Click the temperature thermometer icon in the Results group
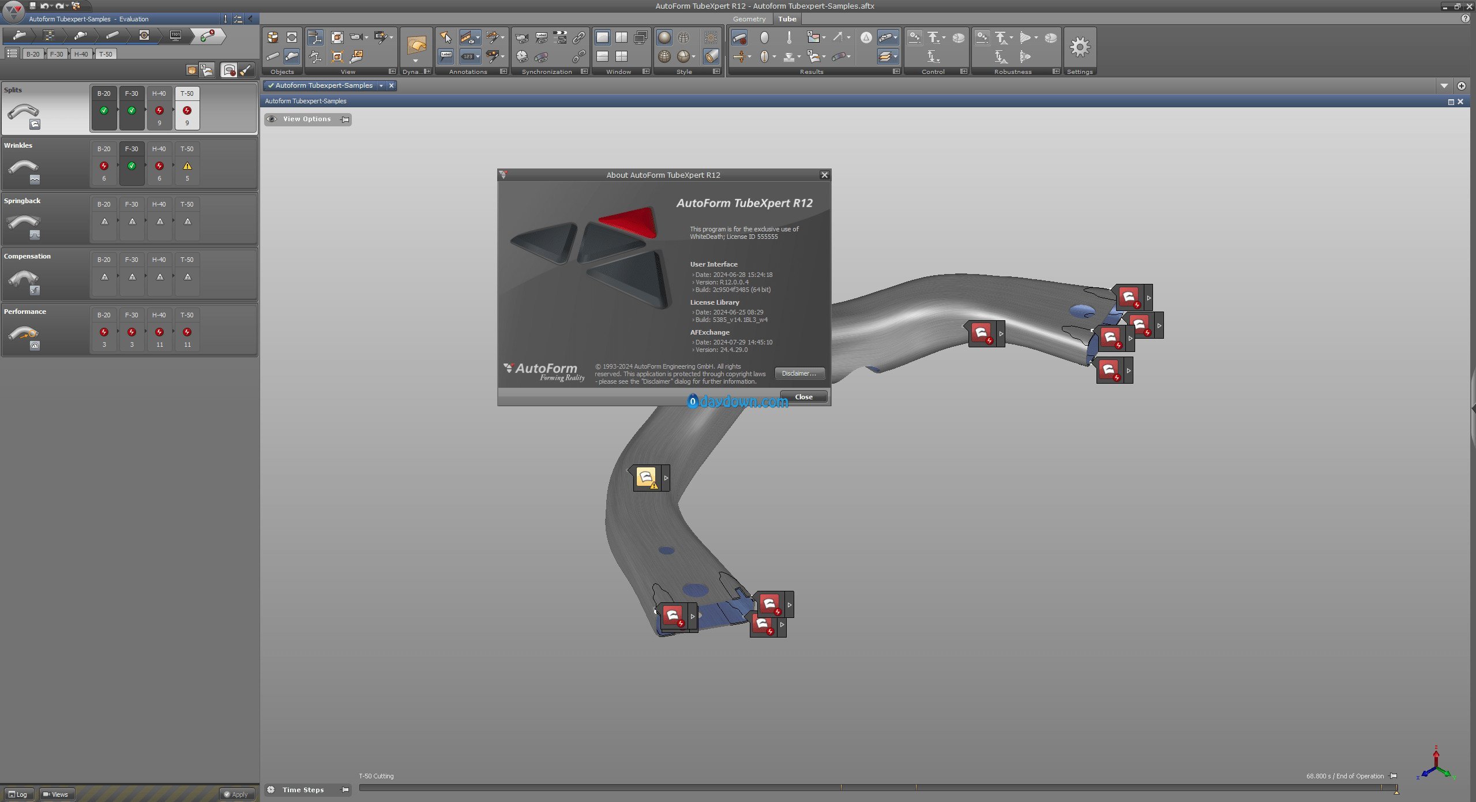 pyautogui.click(x=789, y=38)
